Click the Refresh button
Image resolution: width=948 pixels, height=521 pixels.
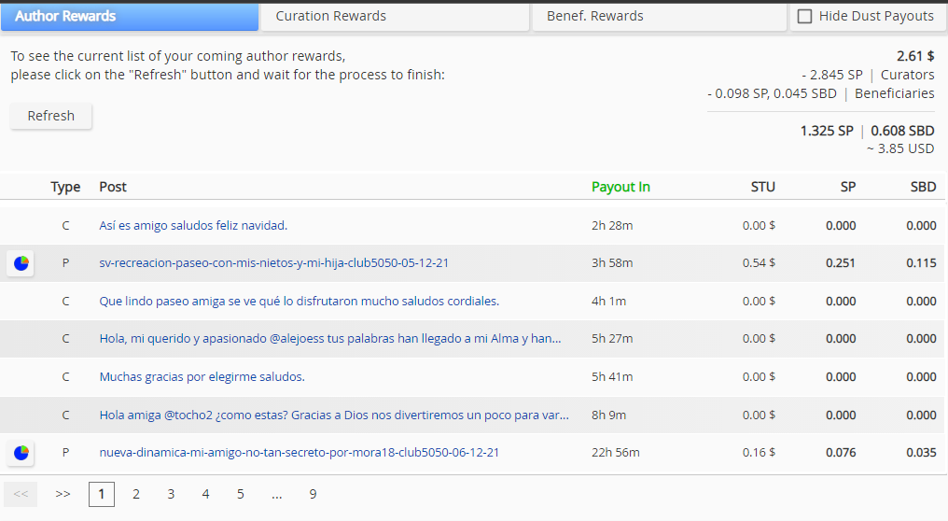[50, 116]
